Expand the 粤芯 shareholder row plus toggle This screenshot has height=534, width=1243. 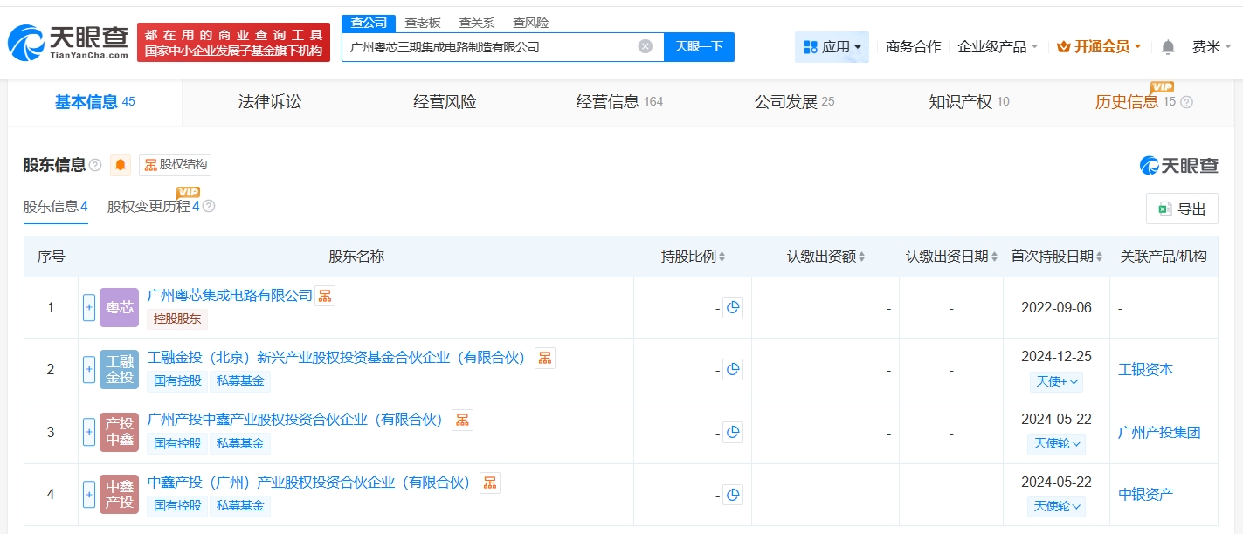[89, 308]
